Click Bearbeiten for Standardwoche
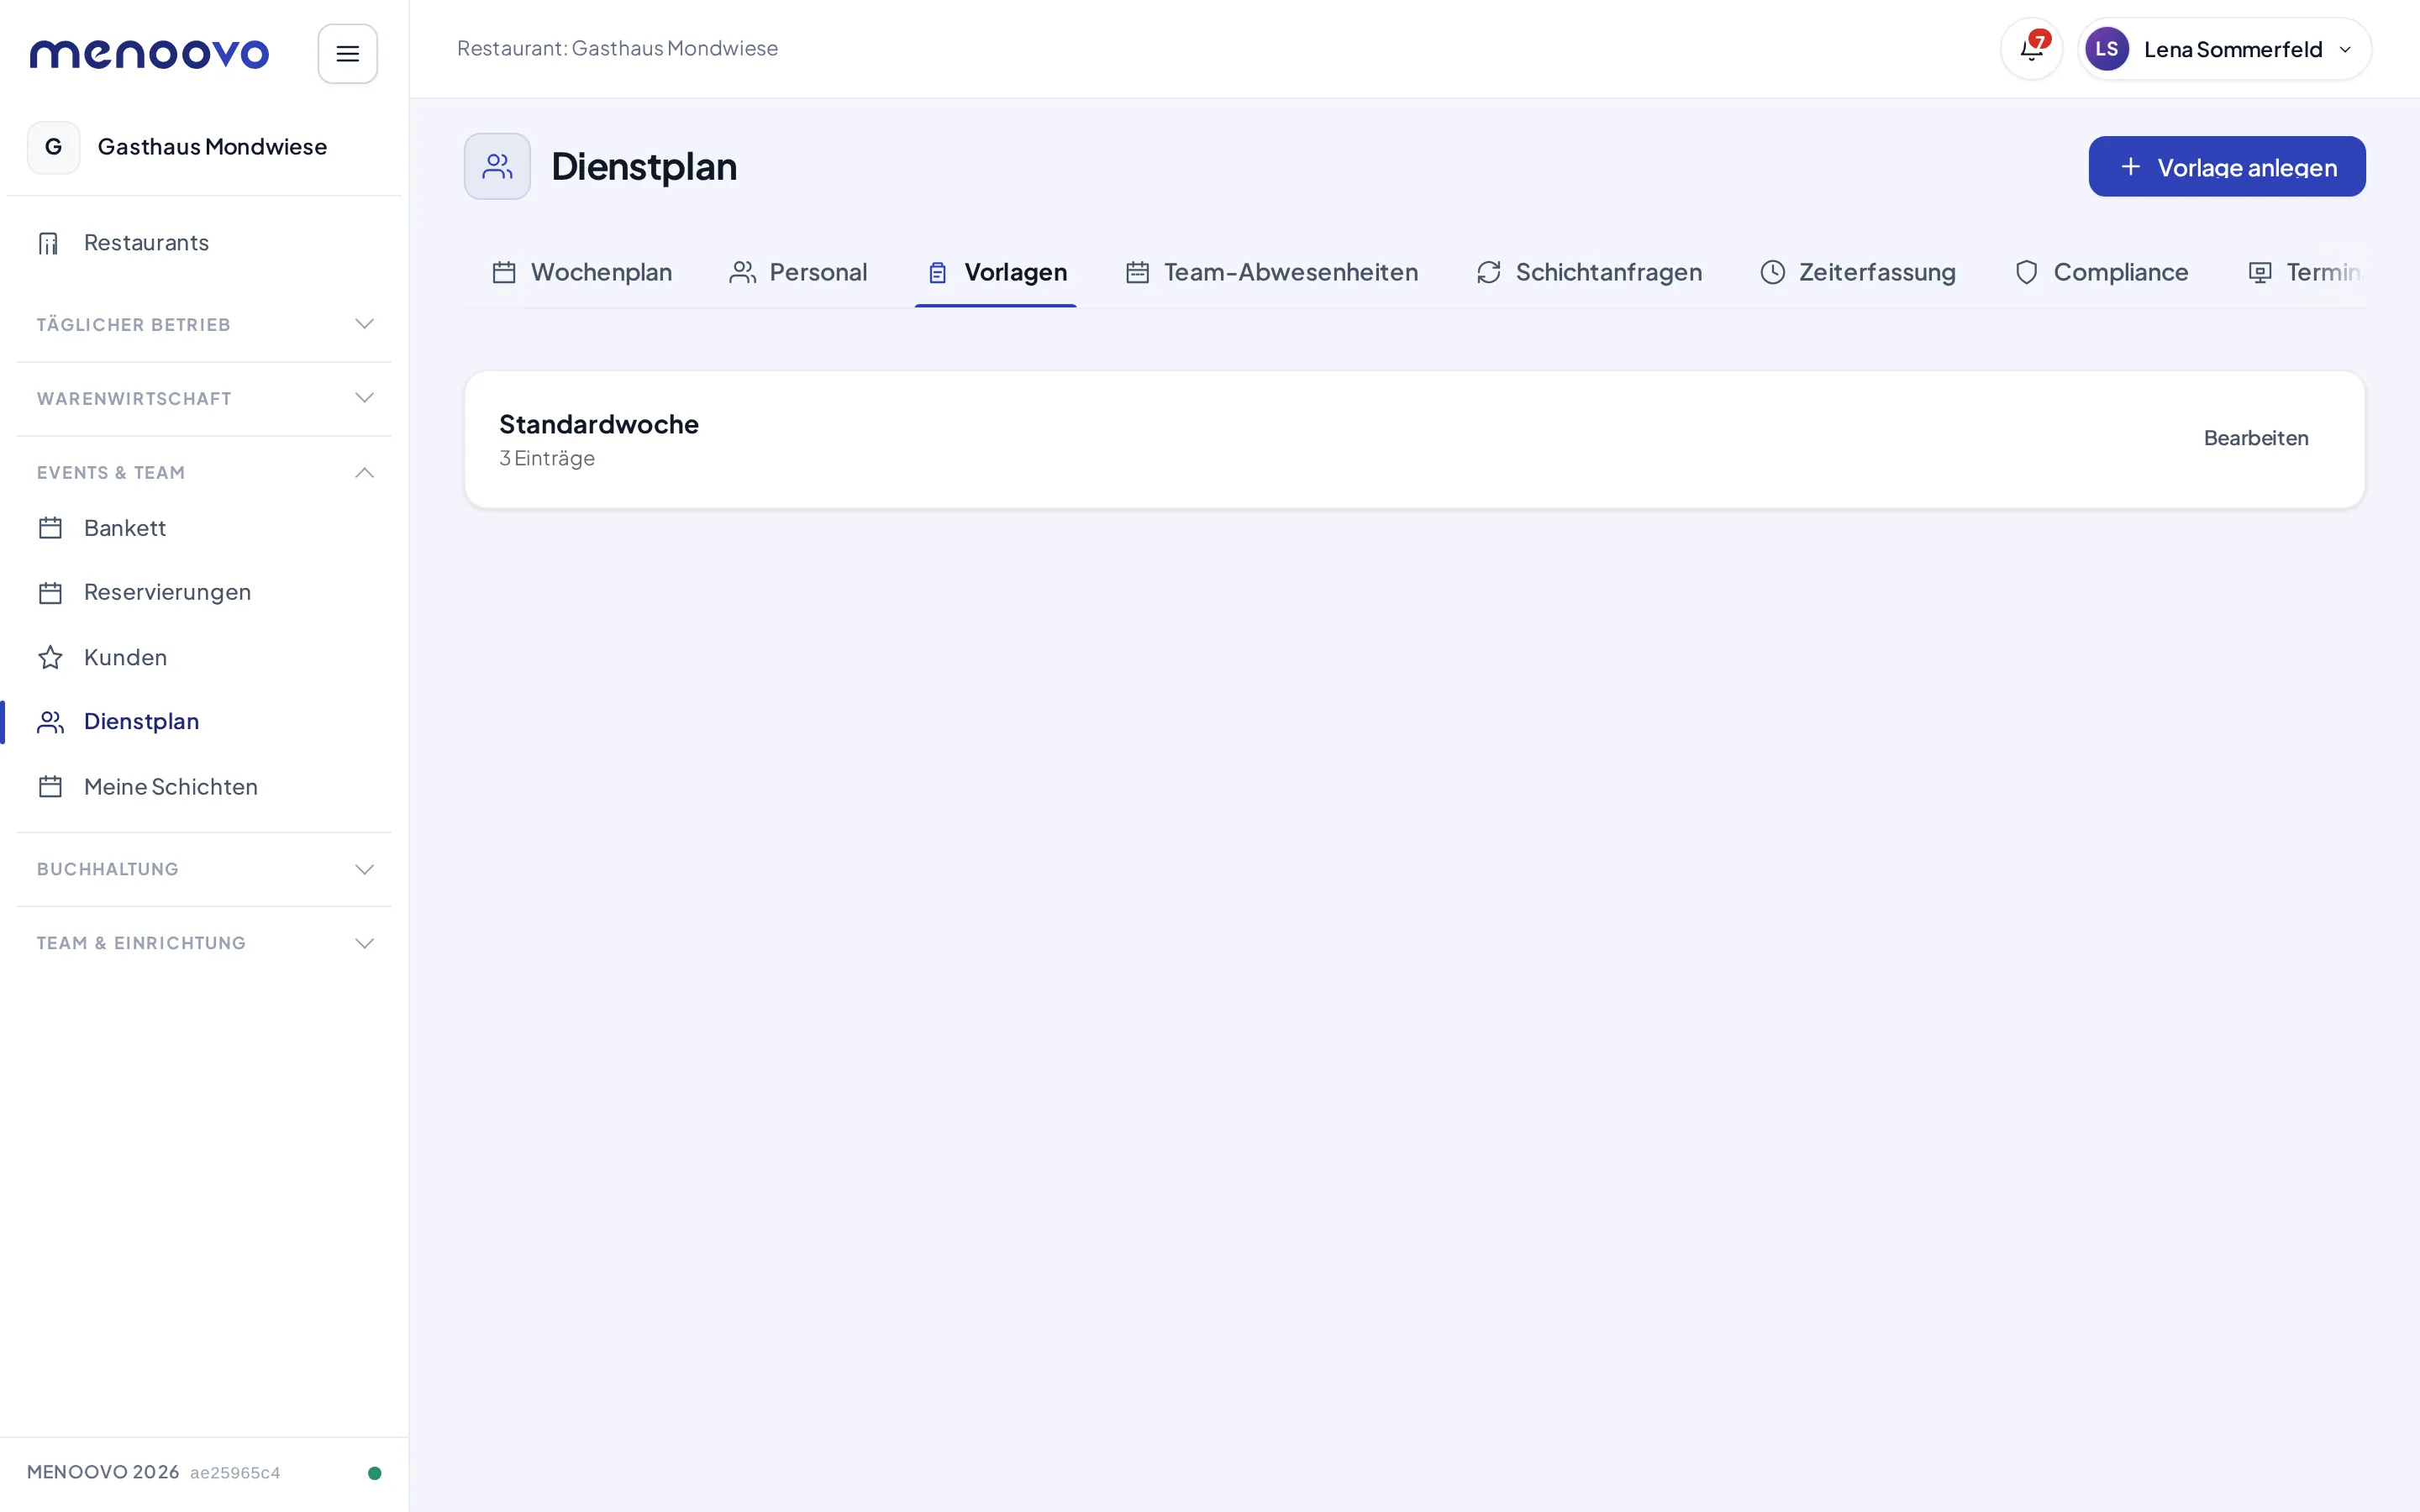This screenshot has width=2420, height=1512. [2256, 438]
